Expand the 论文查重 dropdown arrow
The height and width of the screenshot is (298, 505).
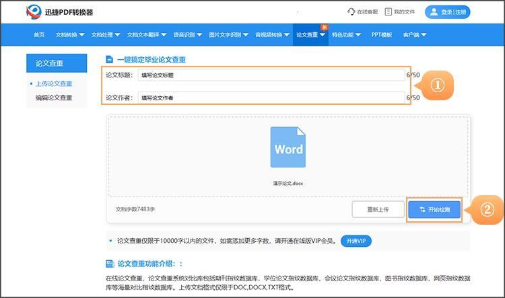[322, 35]
